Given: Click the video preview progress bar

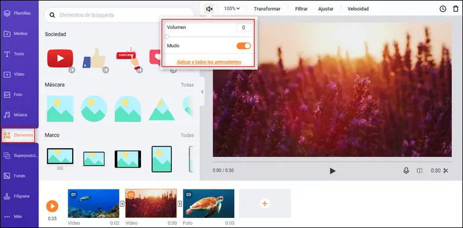Looking at the screenshot, I should [332, 162].
